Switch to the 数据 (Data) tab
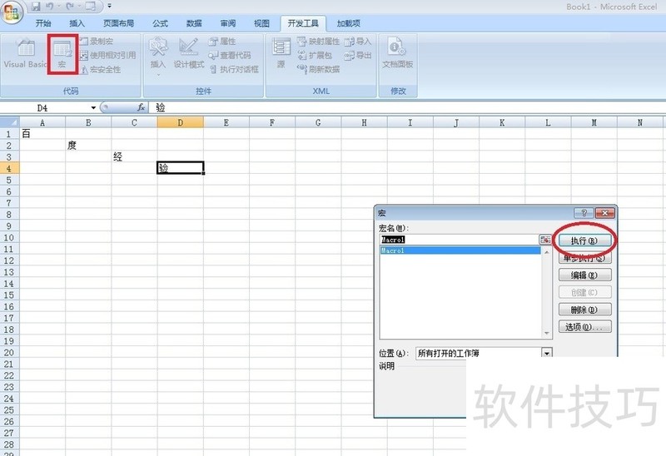The width and height of the screenshot is (666, 456). click(194, 23)
